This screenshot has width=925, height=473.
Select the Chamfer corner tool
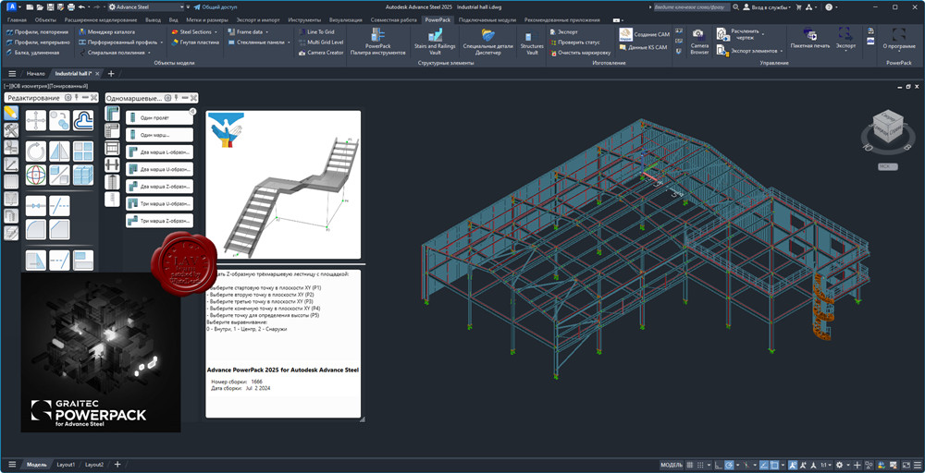[x=59, y=229]
